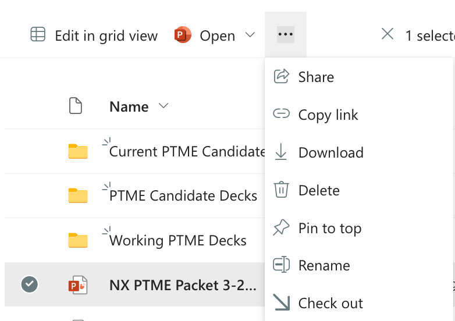Uncheck the selected NX PTME Packet row

[29, 284]
